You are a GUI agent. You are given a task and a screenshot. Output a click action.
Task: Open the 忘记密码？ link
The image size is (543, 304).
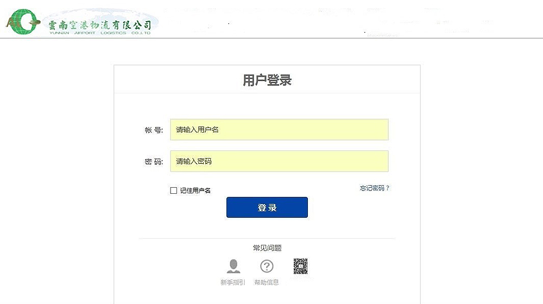coord(374,188)
